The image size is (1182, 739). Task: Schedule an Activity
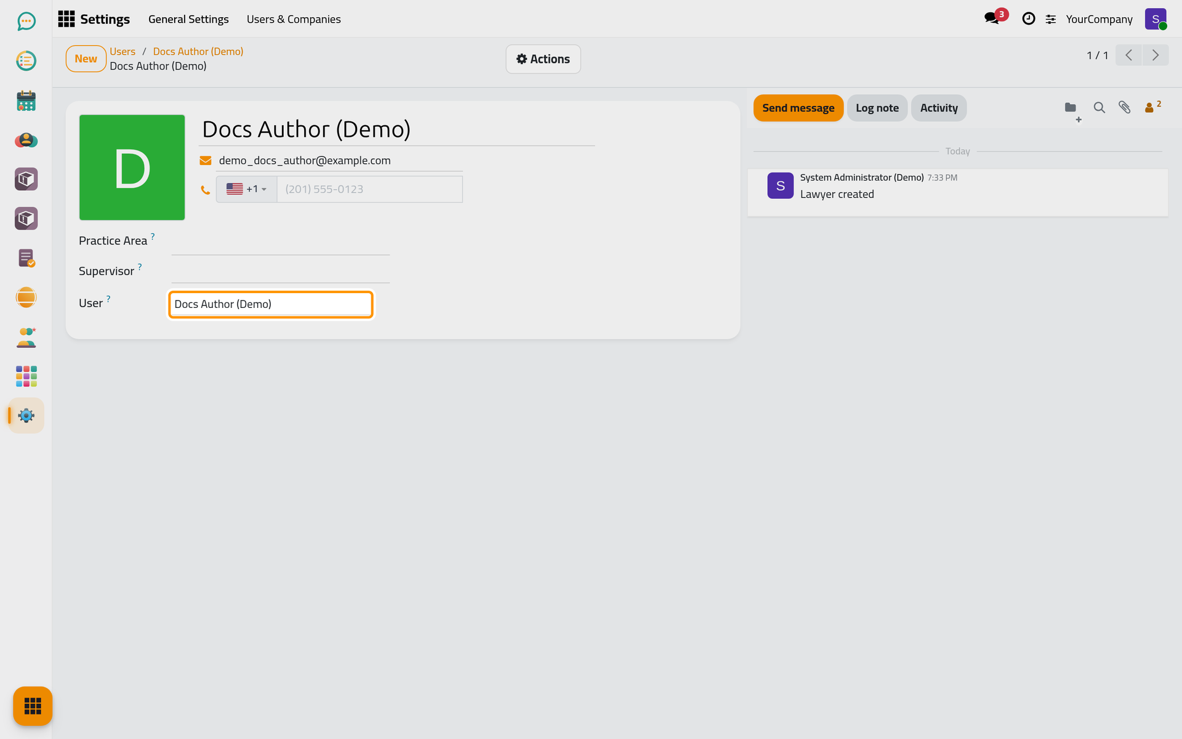(x=938, y=108)
